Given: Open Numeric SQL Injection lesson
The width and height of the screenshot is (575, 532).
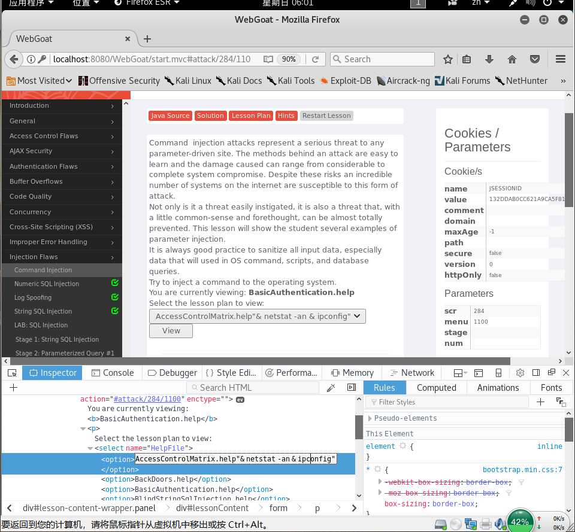Looking at the screenshot, I should click(x=47, y=284).
